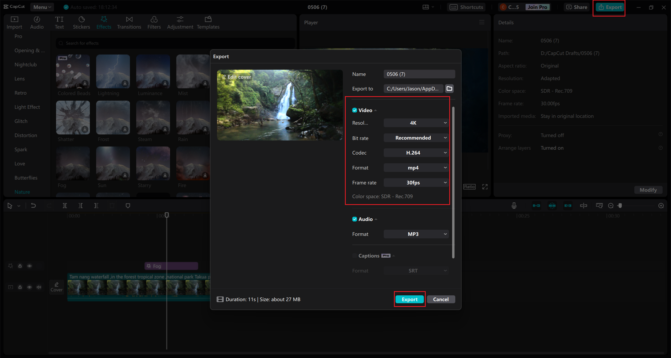Click the Edit cover pencil icon

[224, 77]
